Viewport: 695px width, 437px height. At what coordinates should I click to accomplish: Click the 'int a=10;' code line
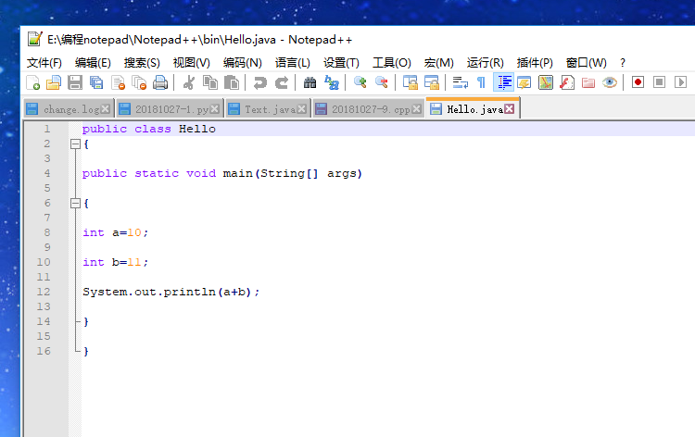pyautogui.click(x=115, y=233)
